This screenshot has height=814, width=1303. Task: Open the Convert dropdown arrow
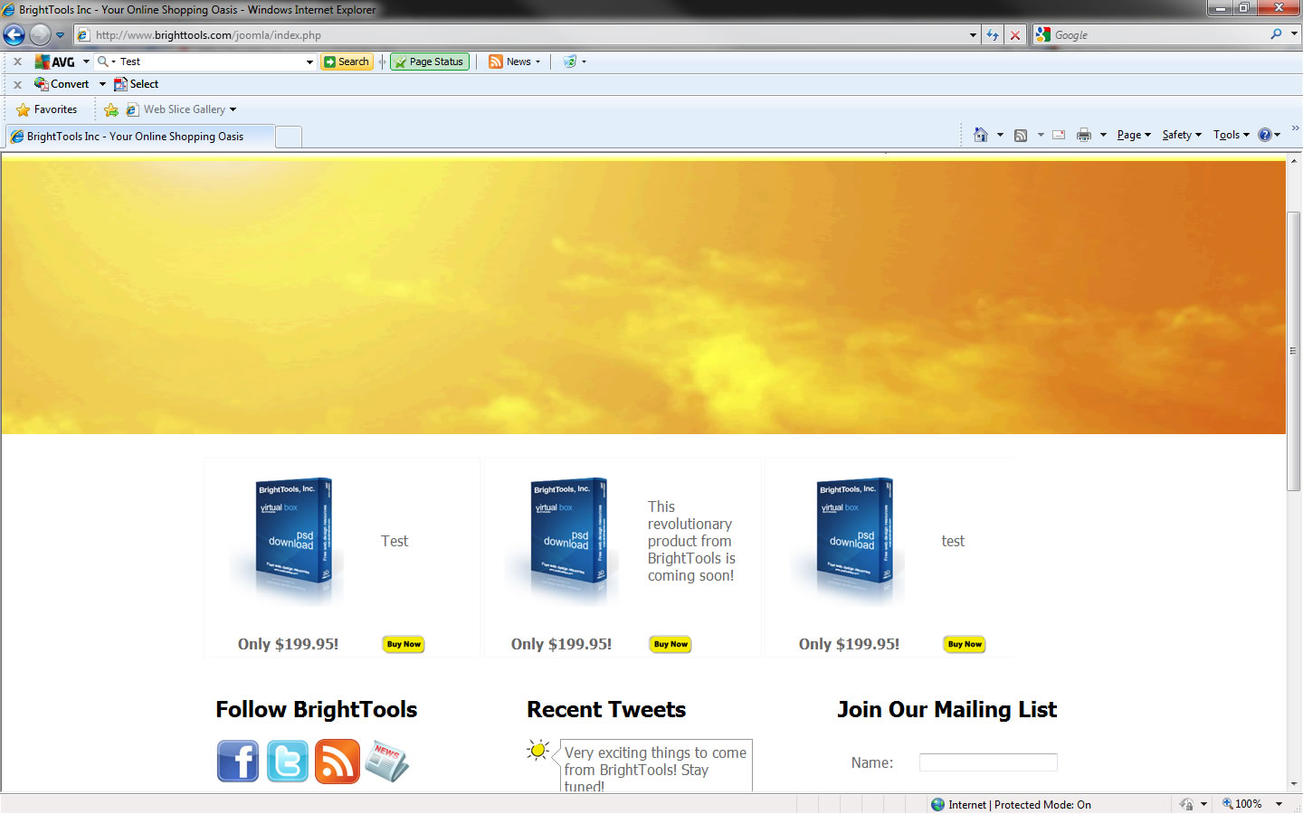(102, 84)
